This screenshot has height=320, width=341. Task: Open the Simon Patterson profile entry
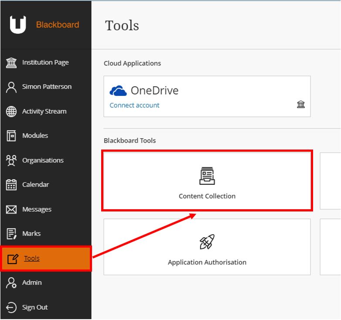[x=46, y=87]
